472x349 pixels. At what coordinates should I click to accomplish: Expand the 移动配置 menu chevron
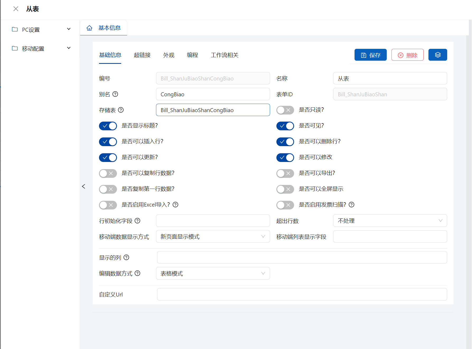pos(69,48)
